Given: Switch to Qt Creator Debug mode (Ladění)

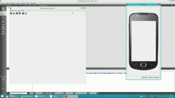Looking at the screenshot, I should coord(3,23).
